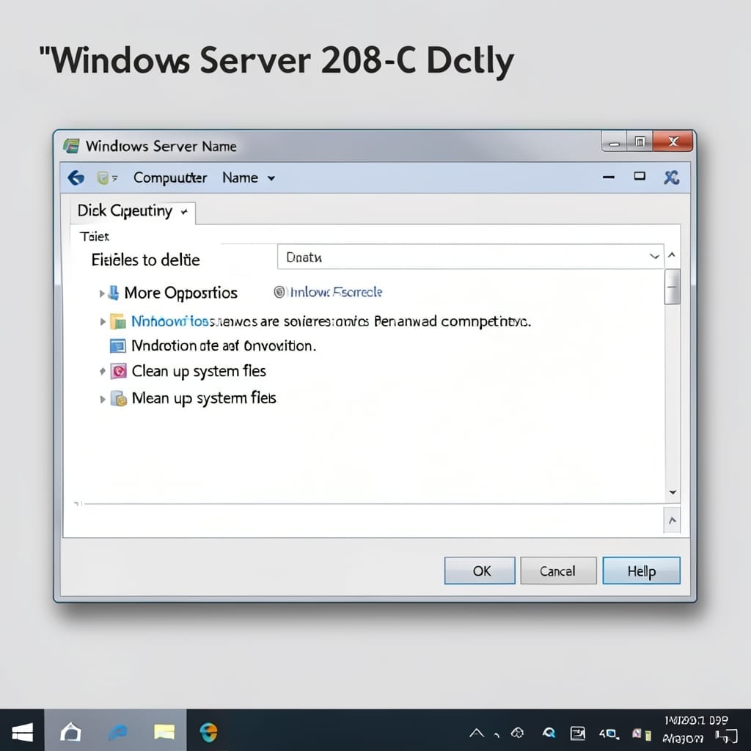Expand the Nphoowitoss folder row
Screen dimensions: 751x751
(102, 321)
